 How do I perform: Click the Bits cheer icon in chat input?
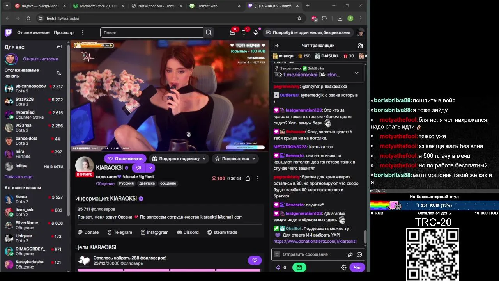click(x=350, y=254)
